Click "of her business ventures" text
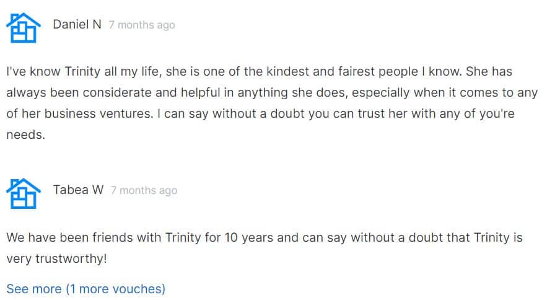The height and width of the screenshot is (300, 547). tap(80, 113)
